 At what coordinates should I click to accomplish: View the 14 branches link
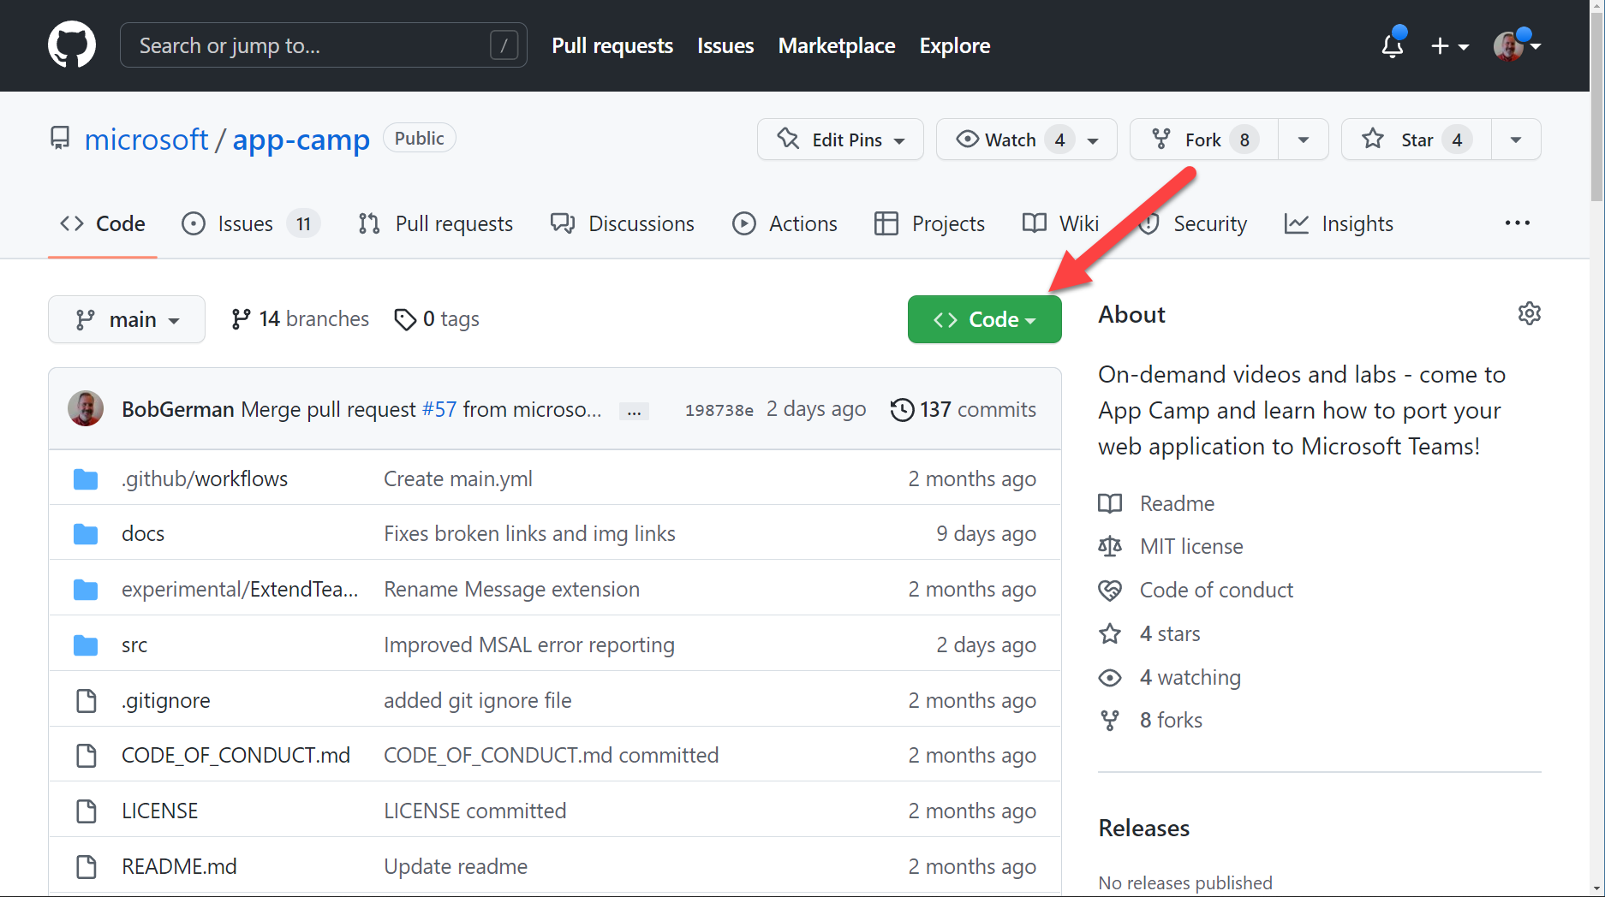[x=300, y=319]
